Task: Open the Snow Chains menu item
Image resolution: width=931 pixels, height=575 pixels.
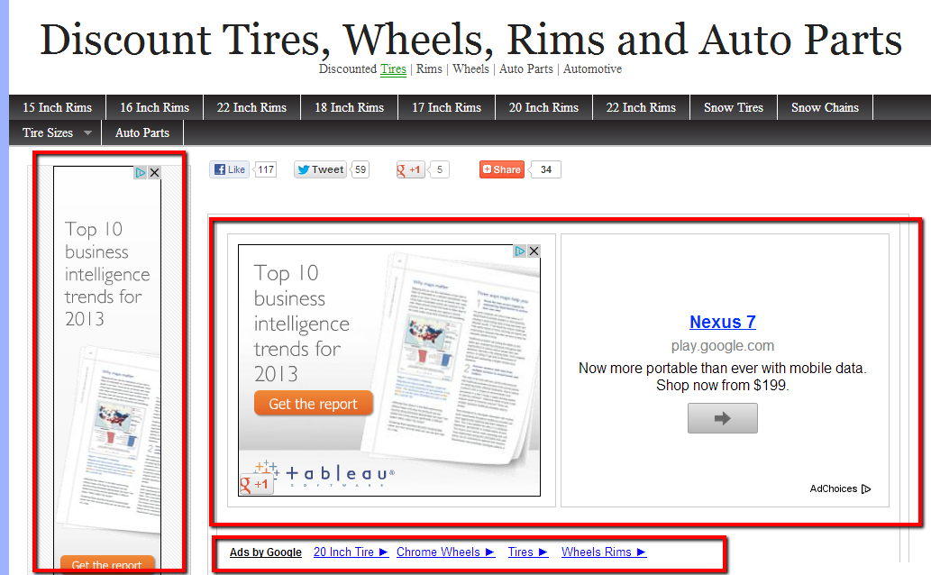Action: pyautogui.click(x=825, y=107)
